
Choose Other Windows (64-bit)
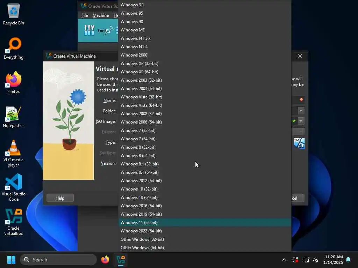point(205,248)
